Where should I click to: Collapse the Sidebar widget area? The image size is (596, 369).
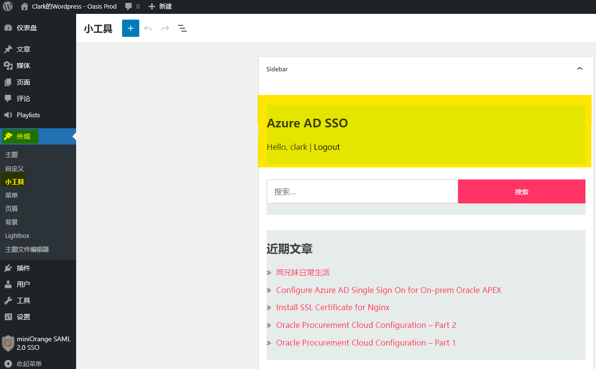[579, 69]
